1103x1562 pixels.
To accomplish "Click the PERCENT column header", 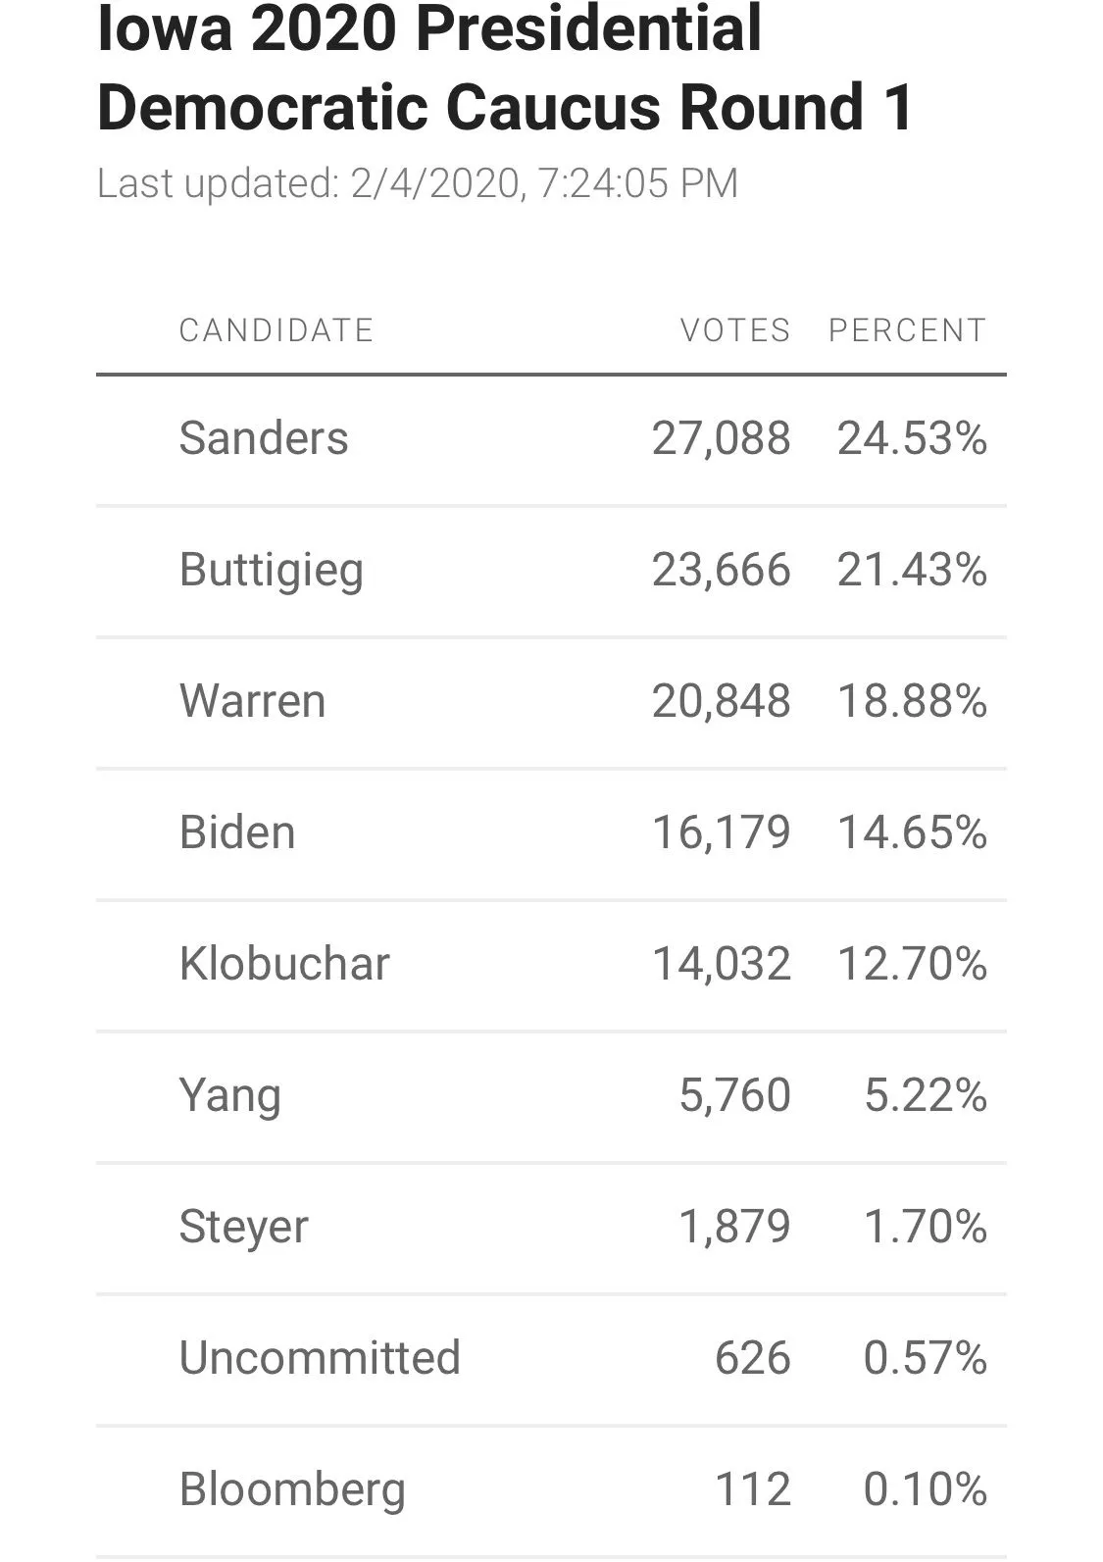I will coord(907,330).
